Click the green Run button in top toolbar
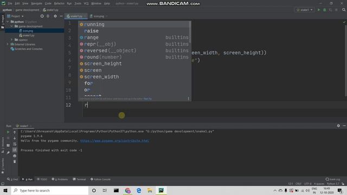This screenshot has width=347, height=195. click(x=319, y=10)
